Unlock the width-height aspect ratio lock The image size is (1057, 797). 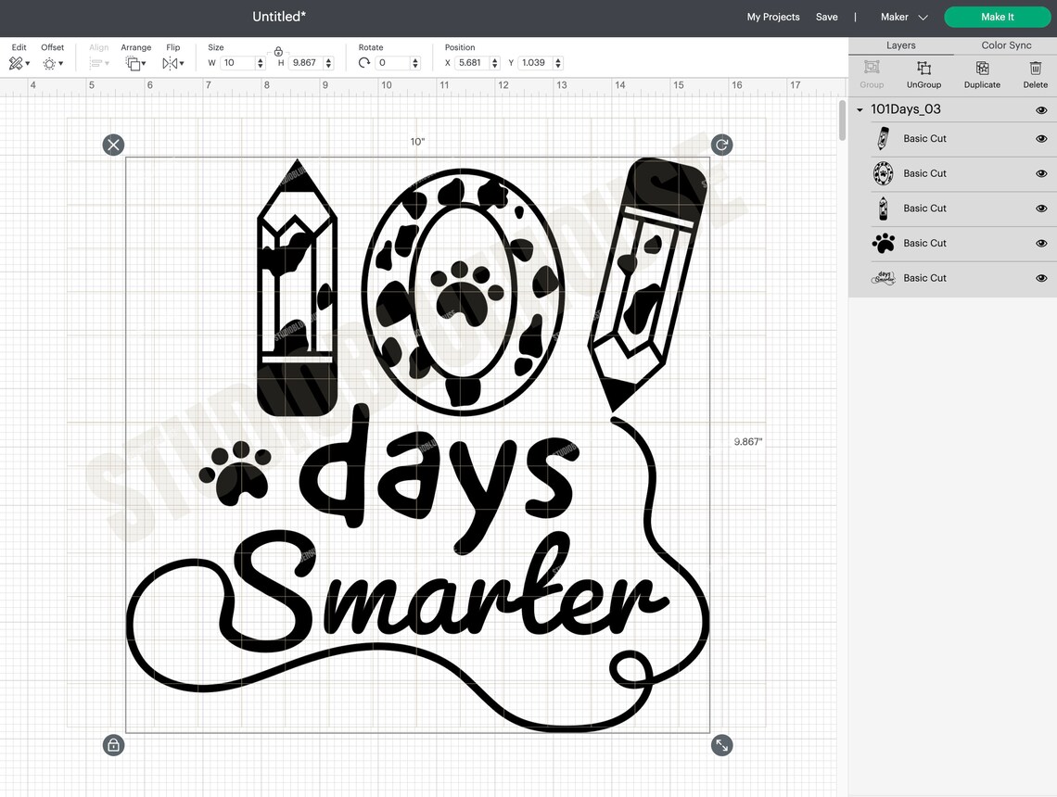point(279,53)
